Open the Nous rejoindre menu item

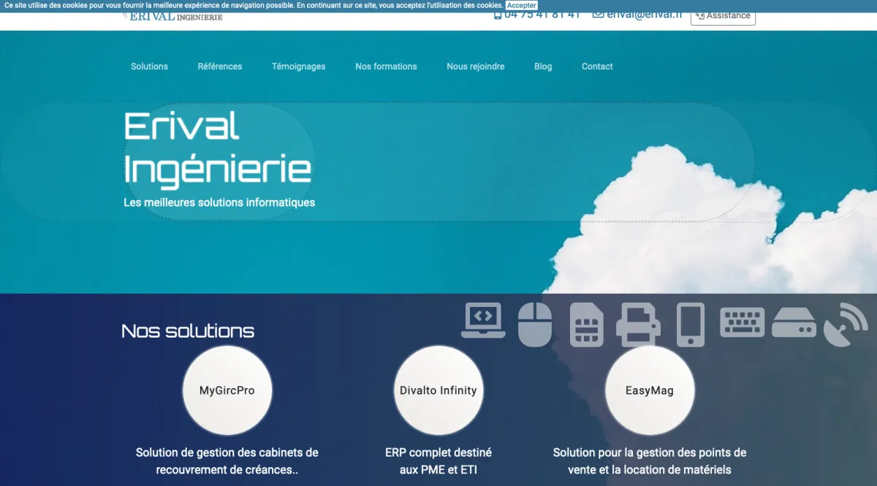(x=476, y=67)
